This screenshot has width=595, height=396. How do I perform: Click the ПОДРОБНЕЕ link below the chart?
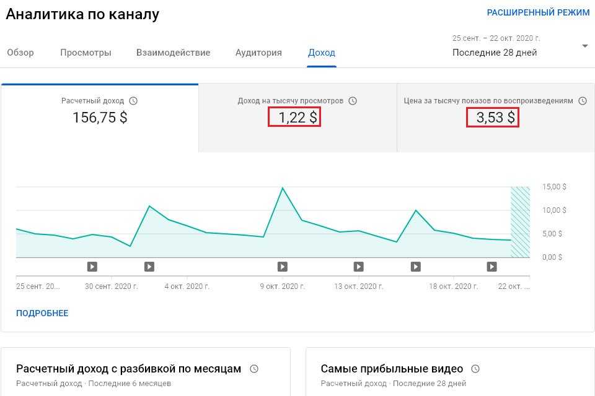42,313
